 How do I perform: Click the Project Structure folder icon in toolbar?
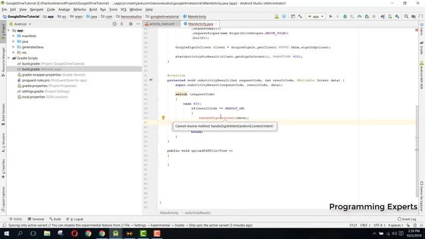(414, 17)
